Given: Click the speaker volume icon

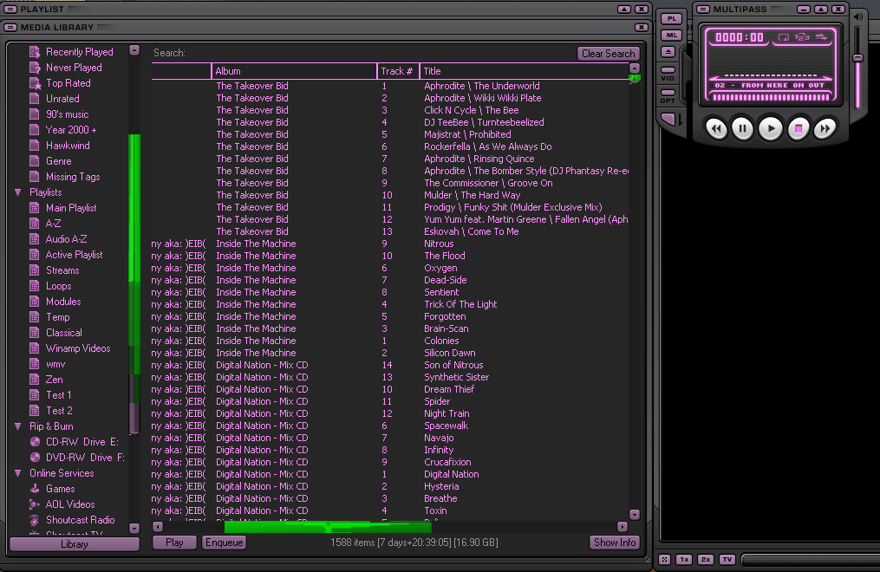Looking at the screenshot, I should point(857,16).
